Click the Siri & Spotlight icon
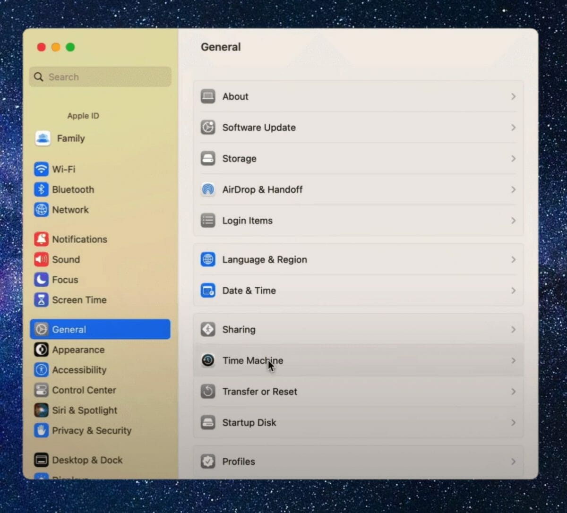The image size is (567, 513). (42, 410)
